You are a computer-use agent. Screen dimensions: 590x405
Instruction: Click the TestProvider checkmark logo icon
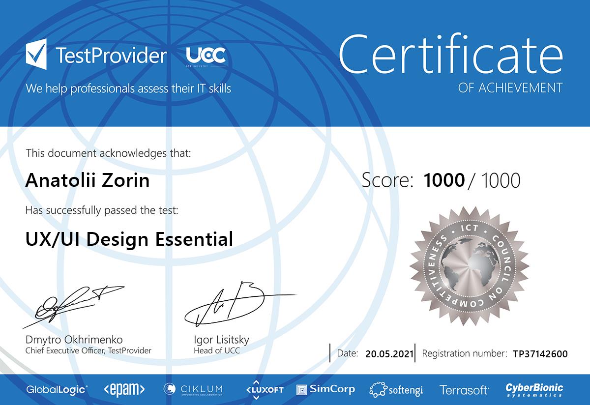pos(36,55)
